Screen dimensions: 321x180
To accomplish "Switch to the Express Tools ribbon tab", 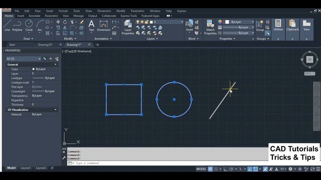I will tap(128, 15).
